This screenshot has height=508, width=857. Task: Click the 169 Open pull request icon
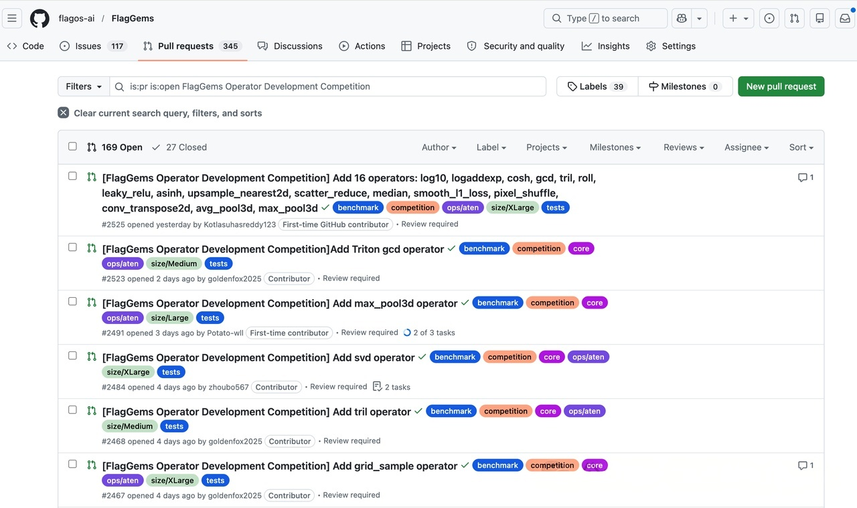pos(92,147)
